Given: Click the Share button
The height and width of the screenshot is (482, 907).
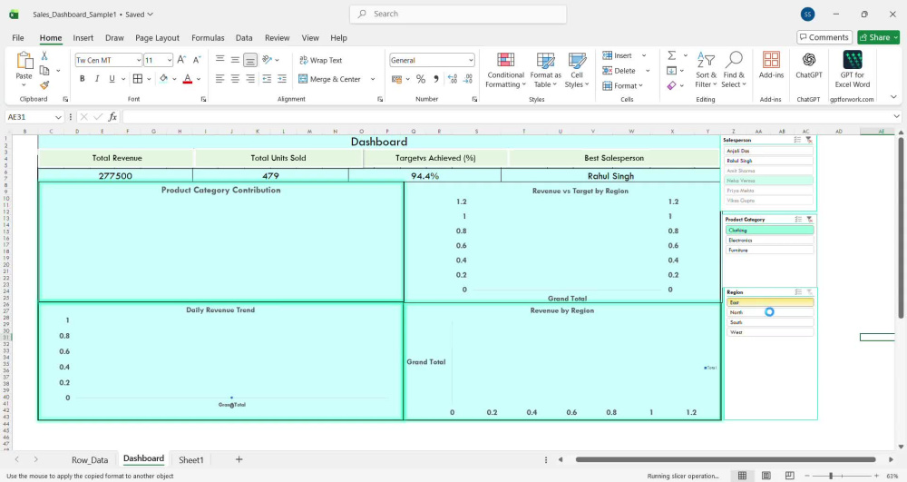Looking at the screenshot, I should pyautogui.click(x=879, y=37).
